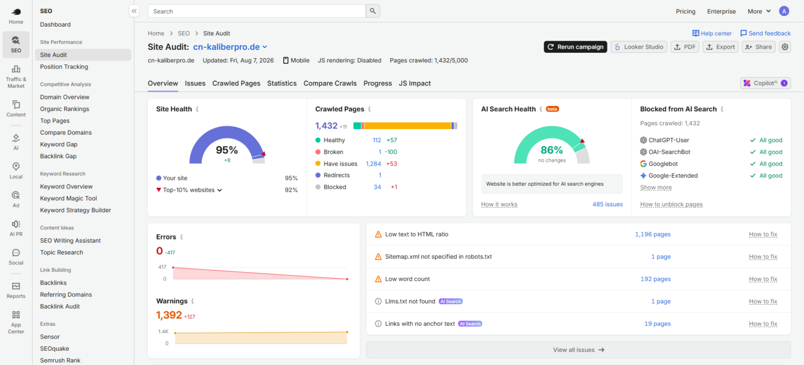The width and height of the screenshot is (804, 365).
Task: Click the AI Search Health 86% gauge
Action: pyautogui.click(x=552, y=145)
